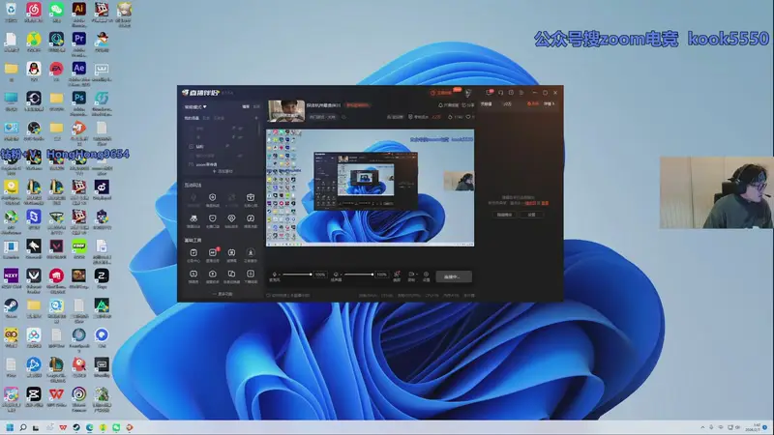The height and width of the screenshot is (435, 774).
Task: Open the After Effects desktop icon
Action: pyautogui.click(x=79, y=69)
